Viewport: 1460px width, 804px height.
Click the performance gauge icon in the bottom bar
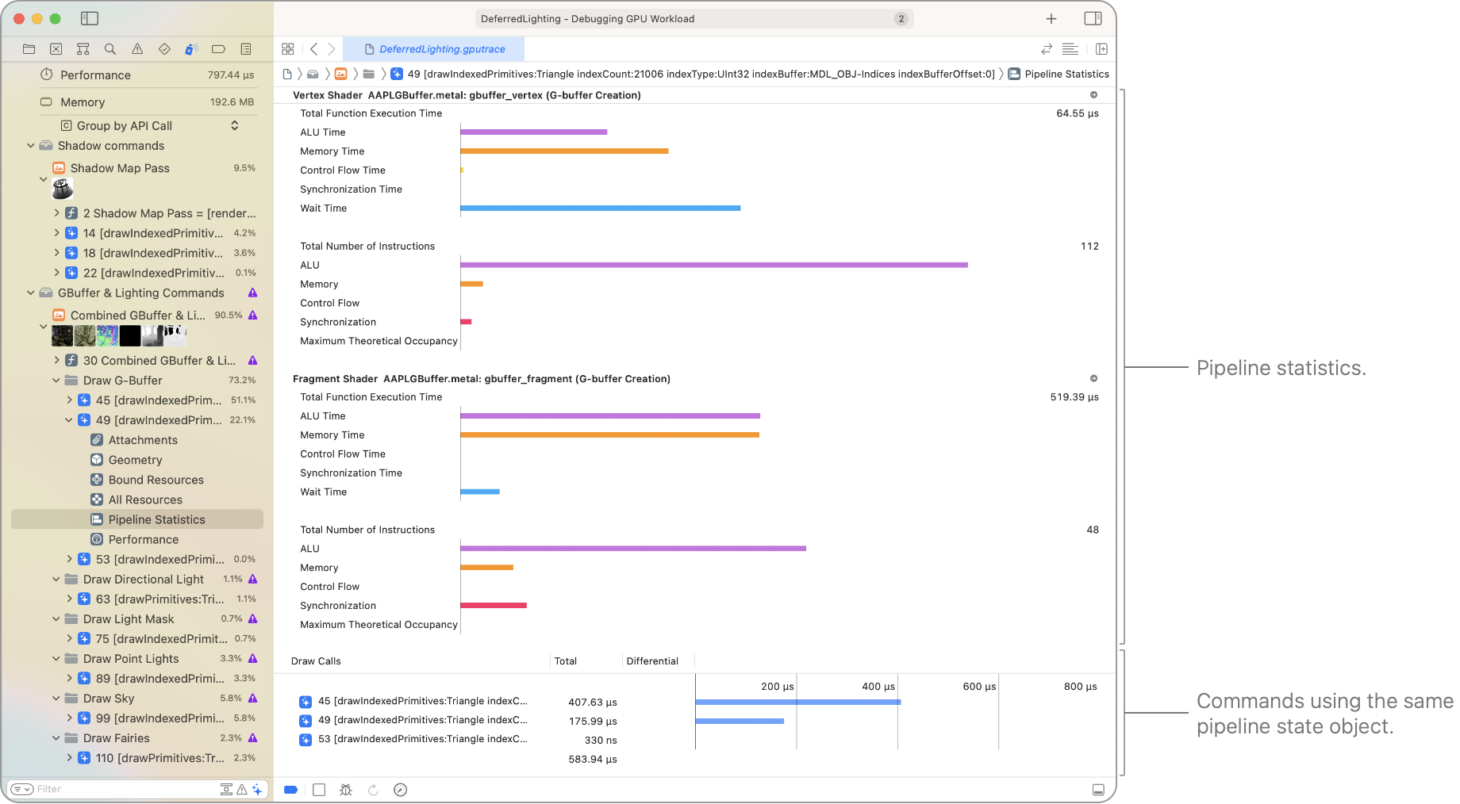[x=401, y=790]
